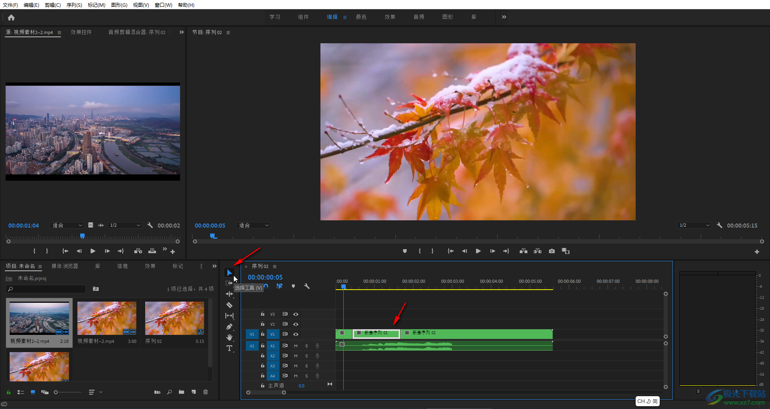Open Source monitor zoom level dropdown
This screenshot has height=409, width=770.
[67, 225]
